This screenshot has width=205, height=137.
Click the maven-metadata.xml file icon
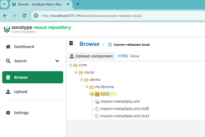tap(97, 101)
